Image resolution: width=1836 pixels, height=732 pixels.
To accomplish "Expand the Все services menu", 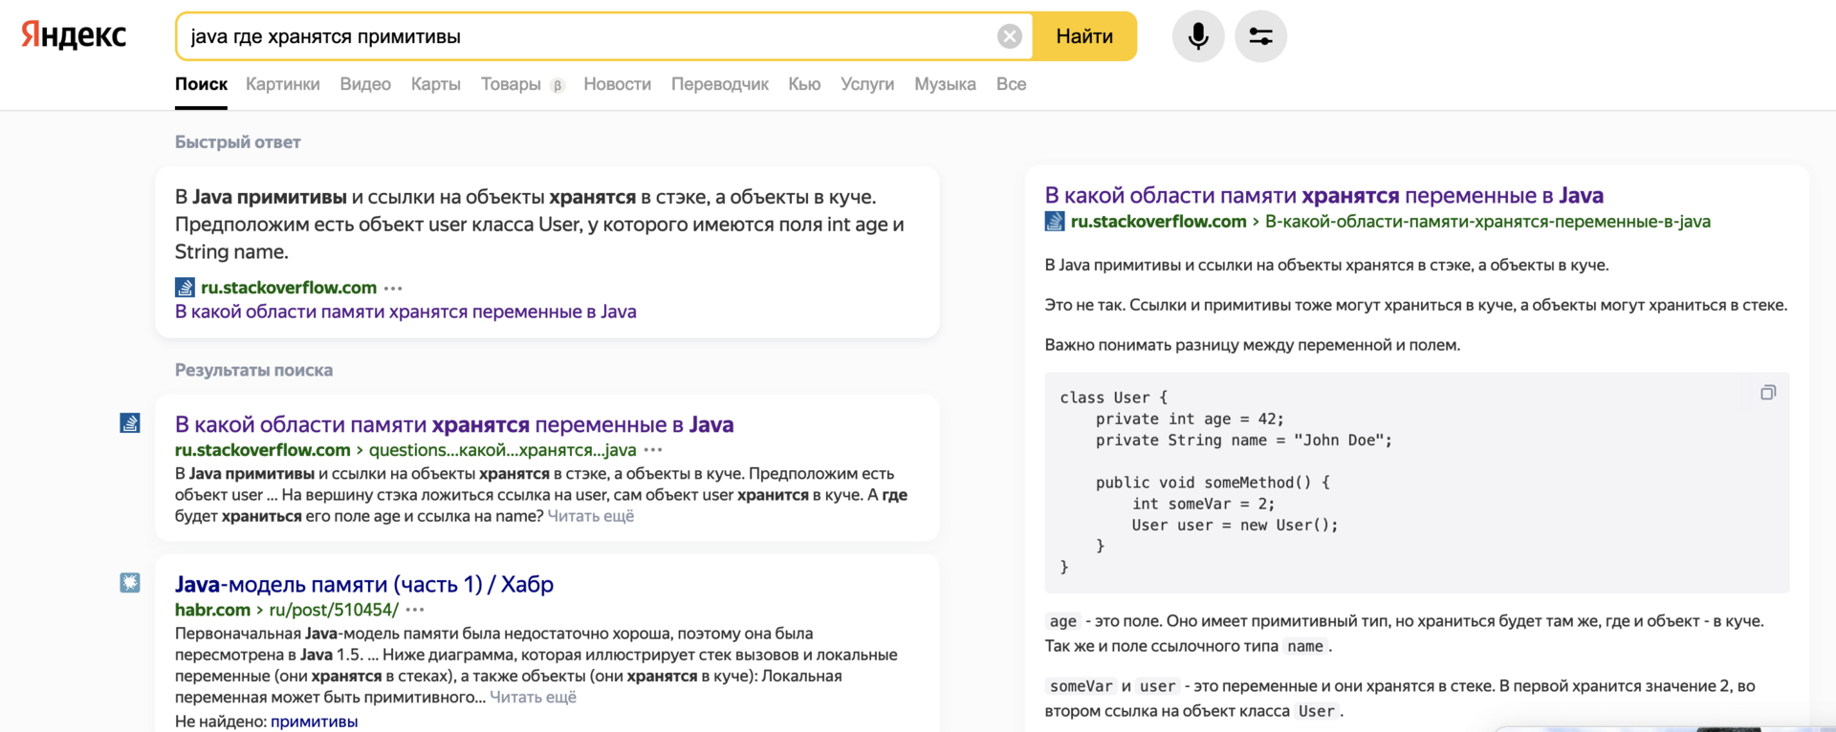I will pyautogui.click(x=1011, y=84).
